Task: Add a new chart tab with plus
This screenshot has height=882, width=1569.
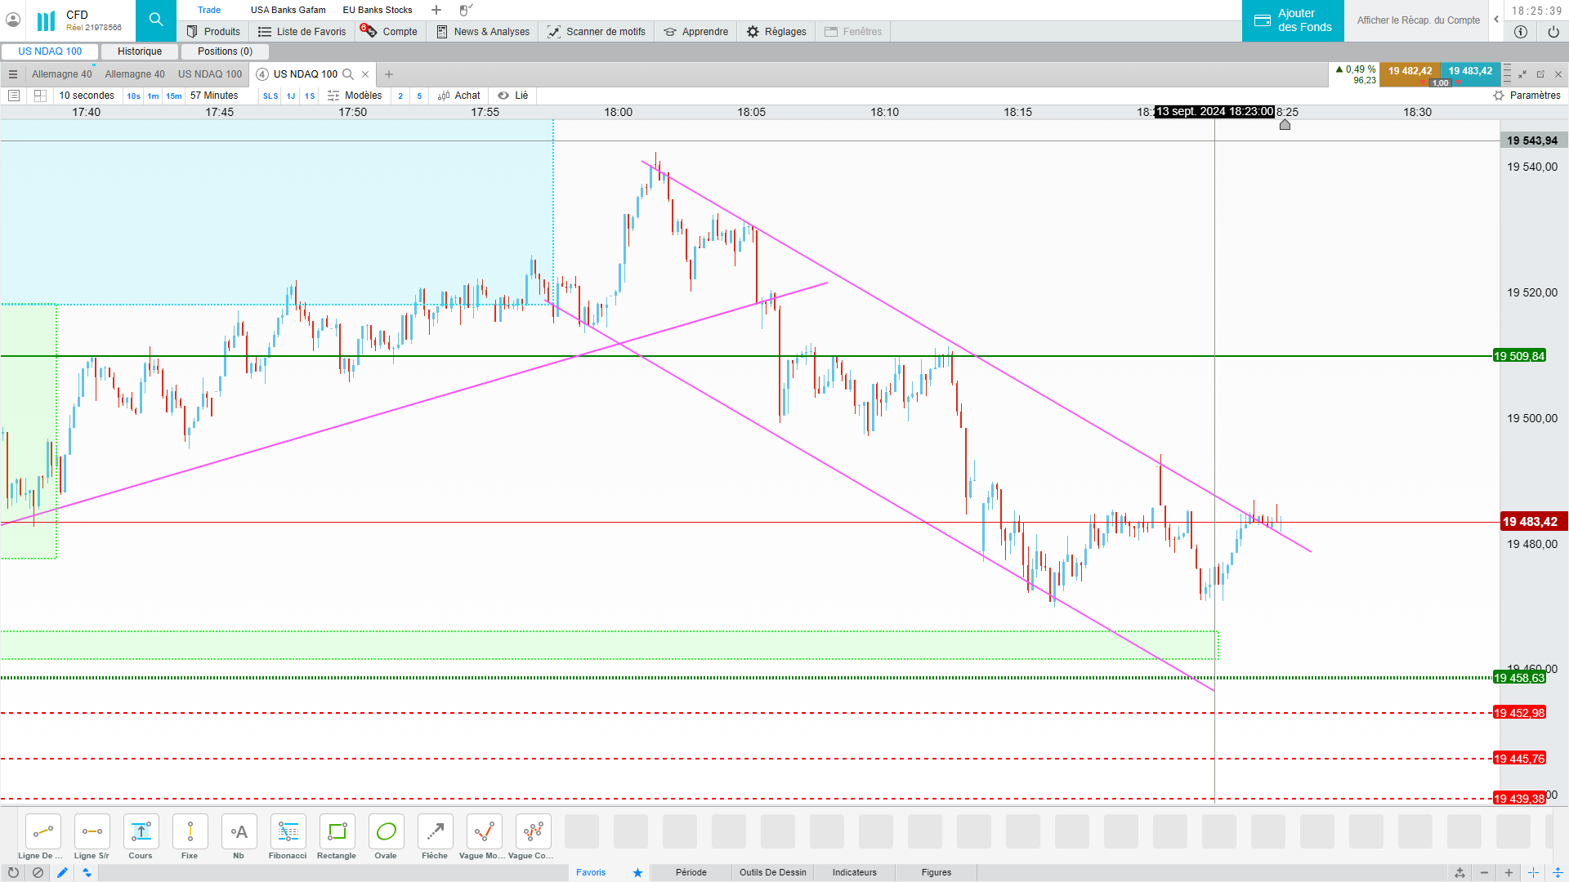Action: point(389,74)
